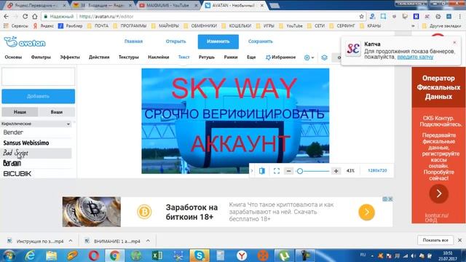Click the square screenshot extension icon

click(383, 17)
